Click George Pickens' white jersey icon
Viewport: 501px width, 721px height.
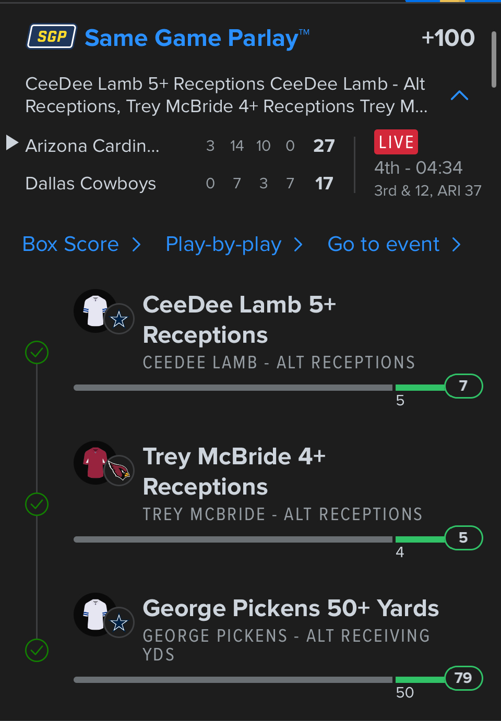[94, 615]
